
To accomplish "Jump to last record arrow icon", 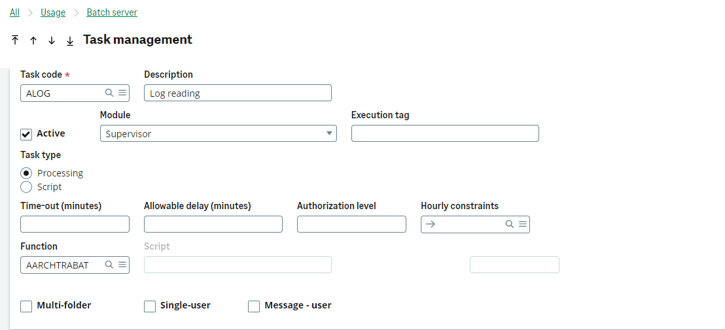I will [x=70, y=41].
